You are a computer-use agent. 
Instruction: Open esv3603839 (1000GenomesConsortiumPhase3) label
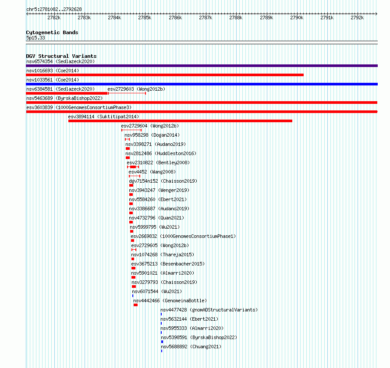coord(79,107)
